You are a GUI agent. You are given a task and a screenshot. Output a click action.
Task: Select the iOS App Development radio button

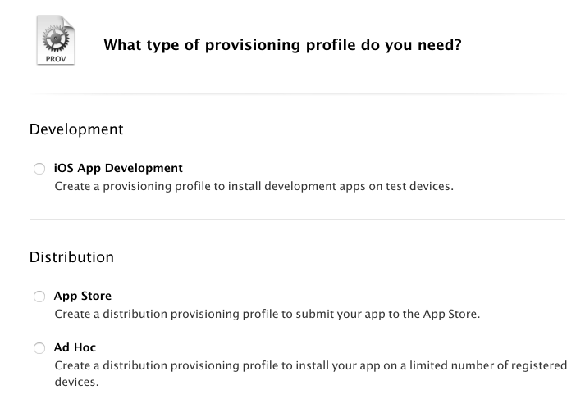click(39, 169)
